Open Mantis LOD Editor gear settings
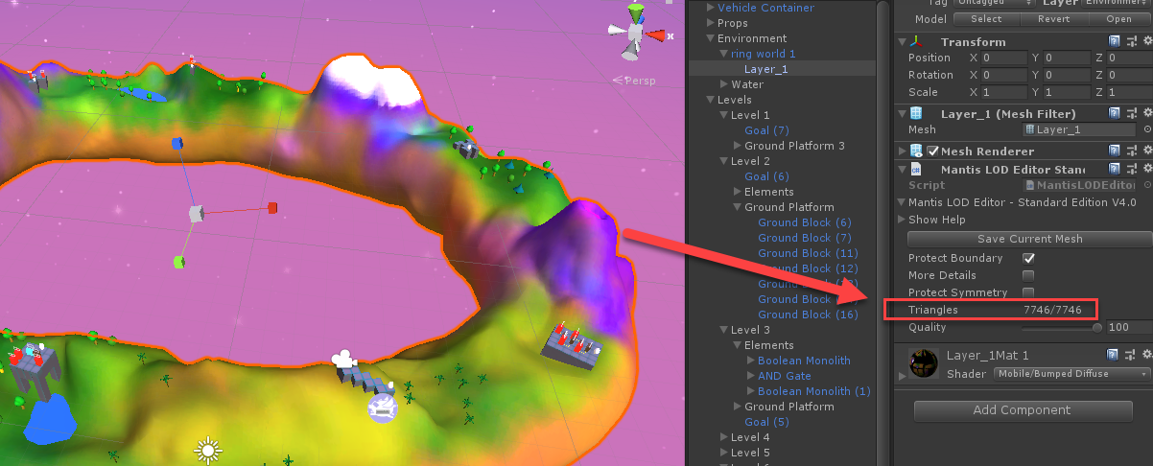The width and height of the screenshot is (1153, 466). (1146, 169)
